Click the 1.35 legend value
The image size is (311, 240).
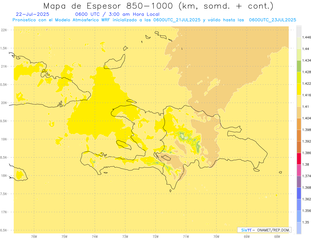coord(306,222)
